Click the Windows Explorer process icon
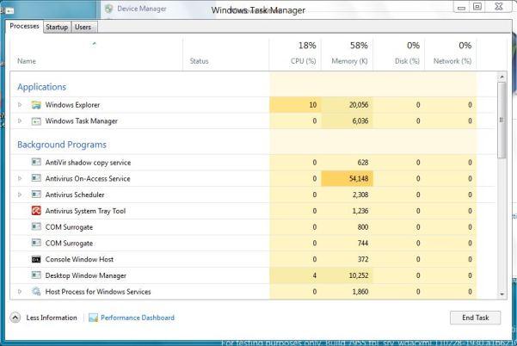This screenshot has height=346, width=517. (36, 105)
